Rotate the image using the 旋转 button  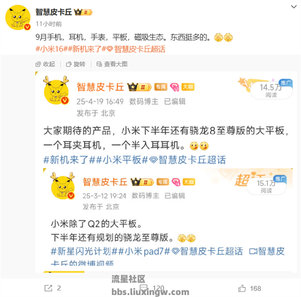(x=76, y=64)
